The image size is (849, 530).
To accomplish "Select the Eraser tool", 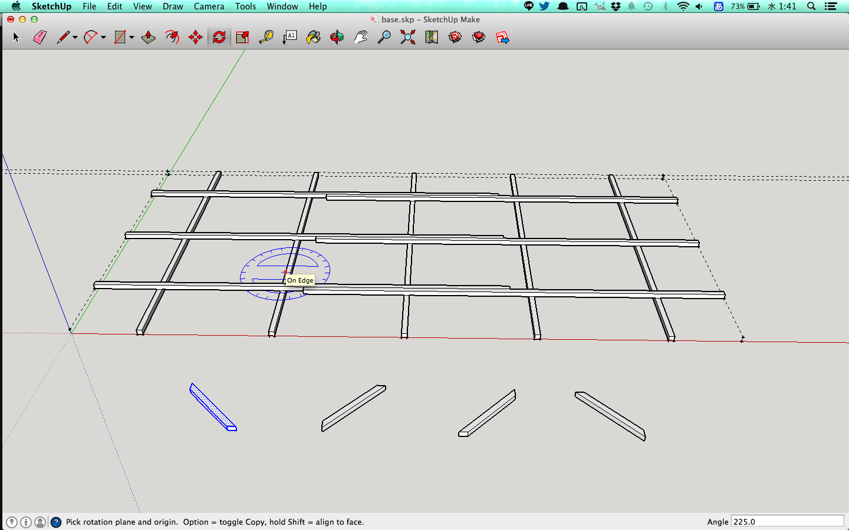I will click(x=40, y=38).
